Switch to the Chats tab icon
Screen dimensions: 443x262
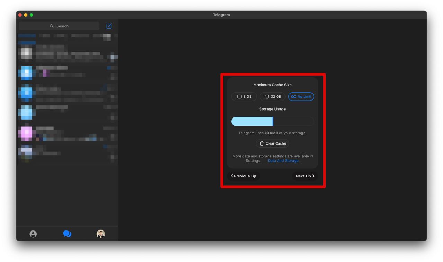click(67, 234)
